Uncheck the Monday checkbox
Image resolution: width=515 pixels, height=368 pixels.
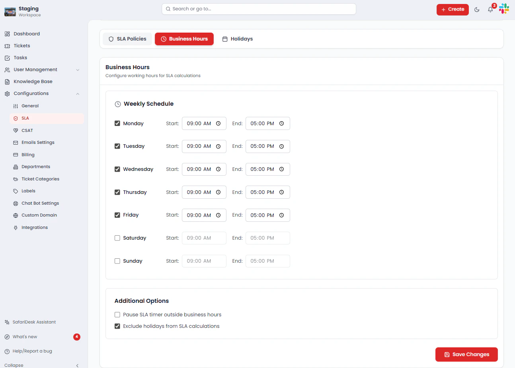coord(117,123)
